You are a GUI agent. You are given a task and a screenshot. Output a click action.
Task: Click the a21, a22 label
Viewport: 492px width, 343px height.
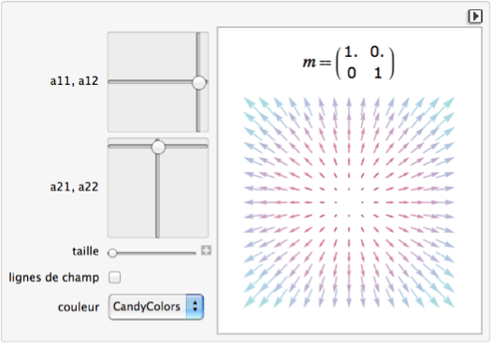75,187
